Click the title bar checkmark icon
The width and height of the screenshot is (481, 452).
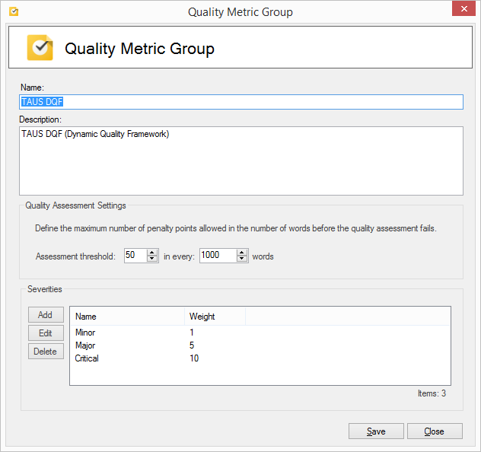[x=14, y=11]
